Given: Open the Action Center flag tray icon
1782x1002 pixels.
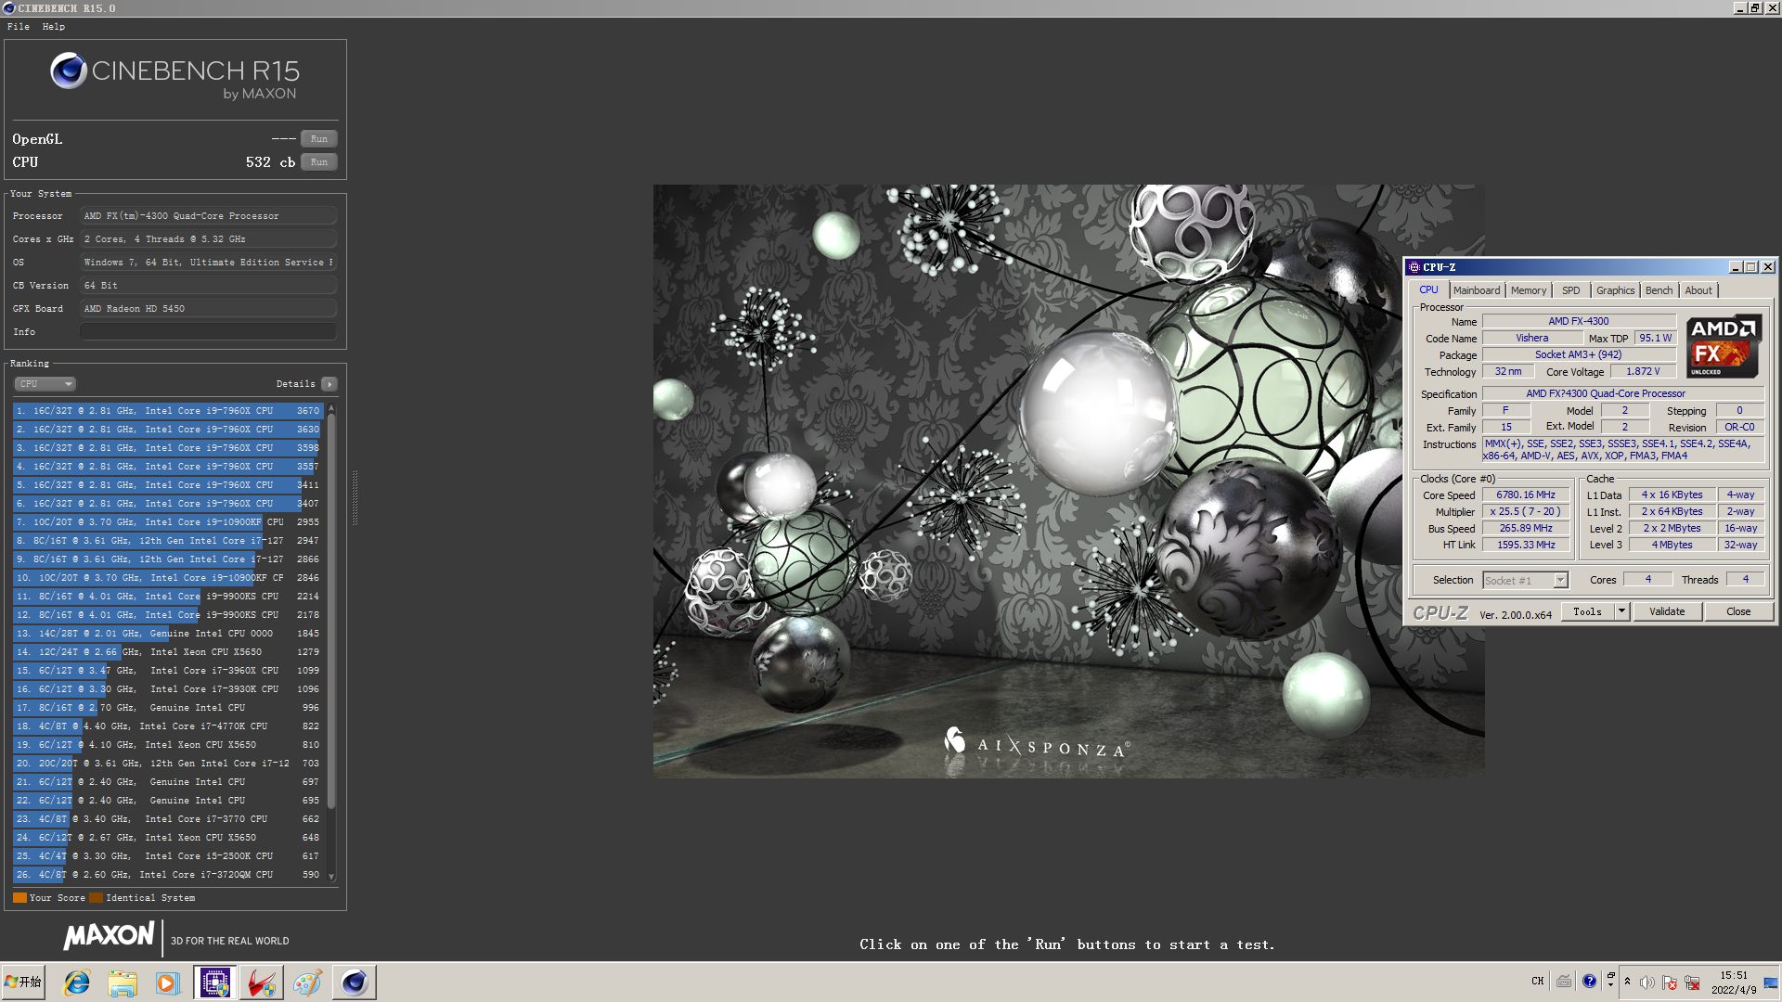Looking at the screenshot, I should click(x=1670, y=983).
